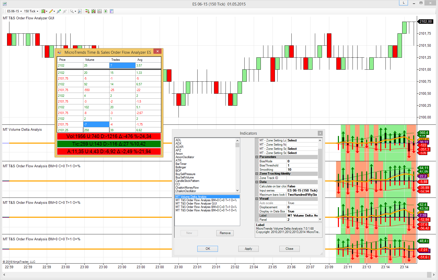
Task: Toggle the Calculate on bar close value
Action: [x=302, y=186]
